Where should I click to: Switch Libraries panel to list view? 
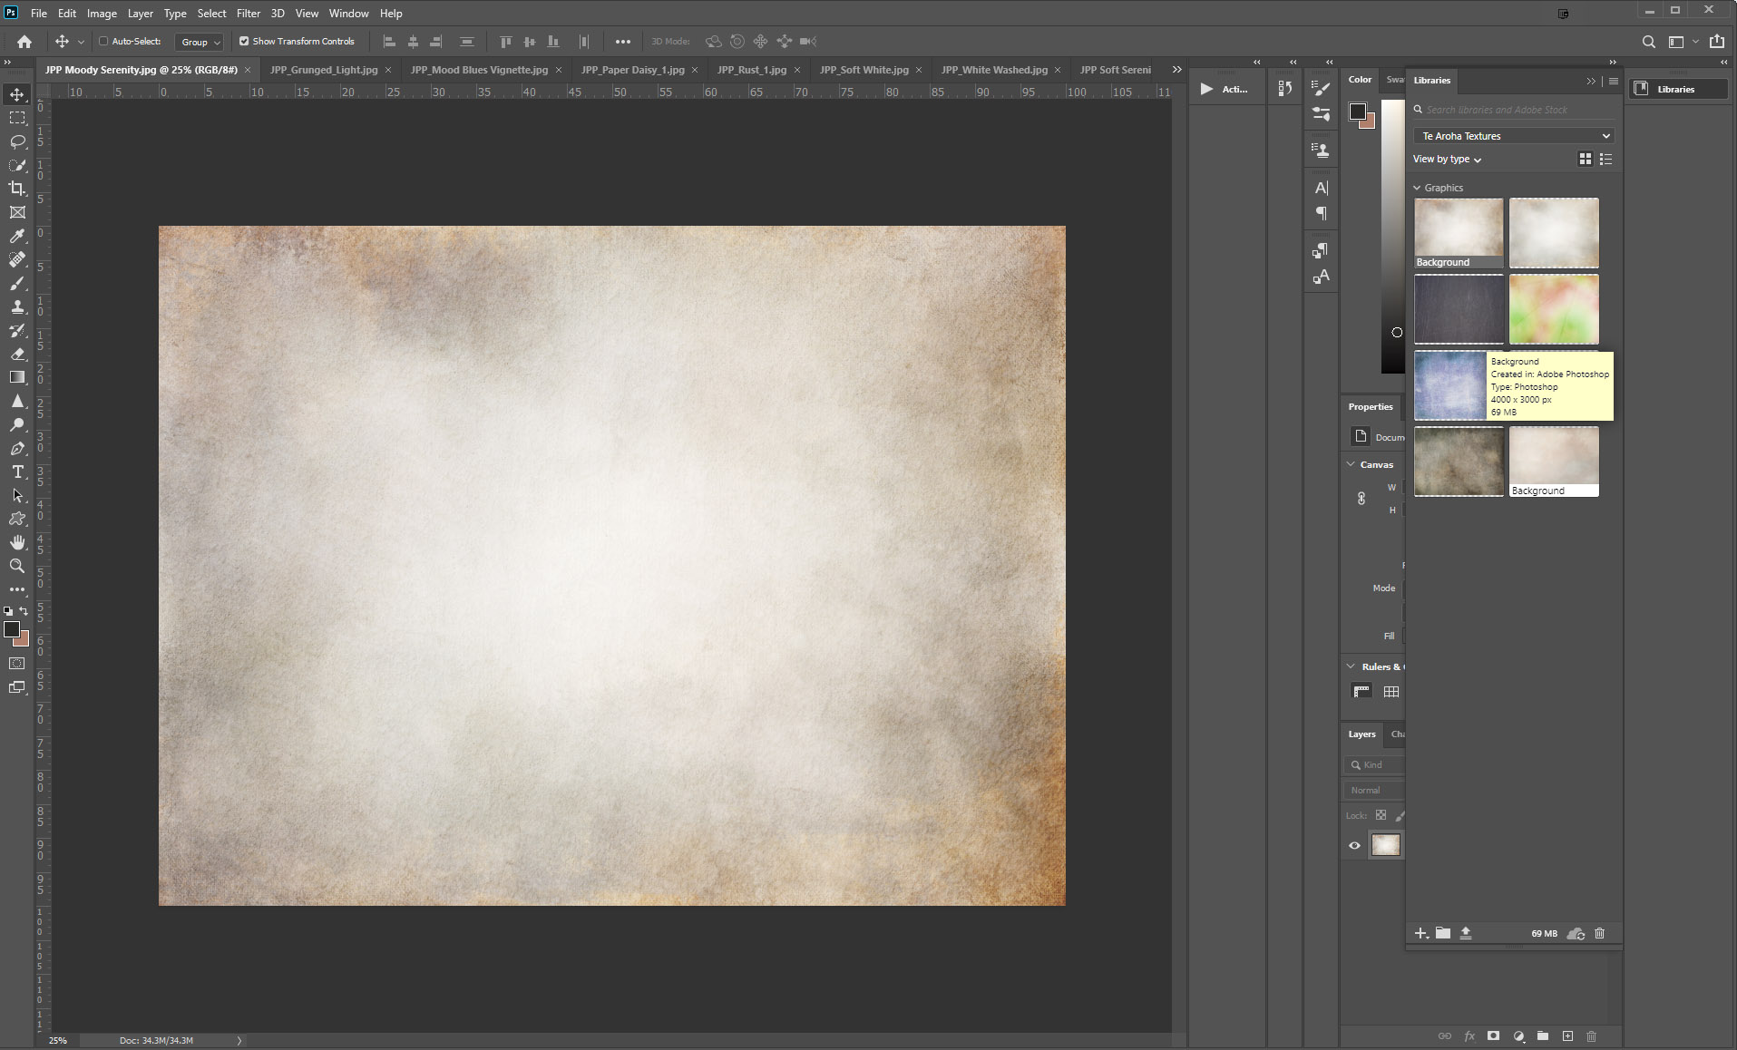click(1605, 159)
